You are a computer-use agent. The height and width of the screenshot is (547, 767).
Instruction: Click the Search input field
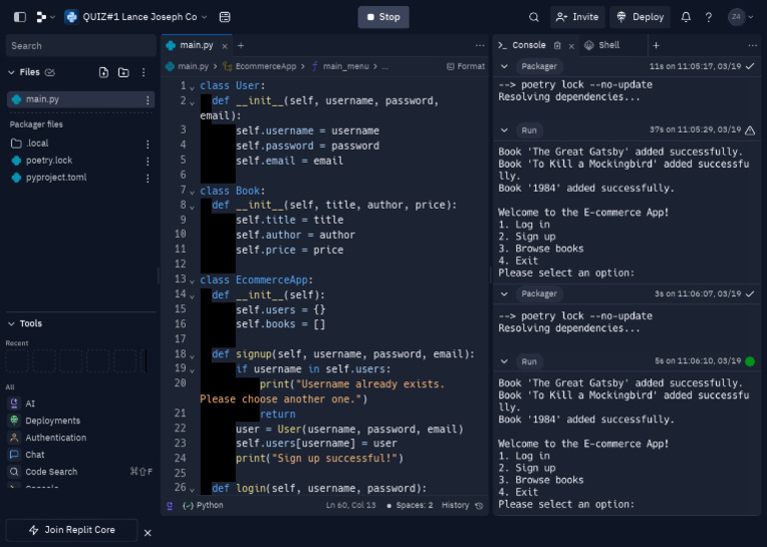[80, 46]
